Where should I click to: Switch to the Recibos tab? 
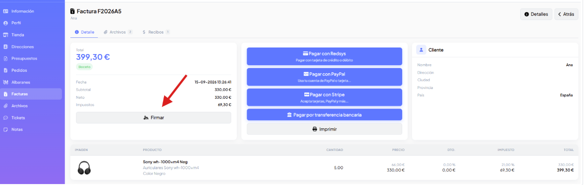click(156, 32)
